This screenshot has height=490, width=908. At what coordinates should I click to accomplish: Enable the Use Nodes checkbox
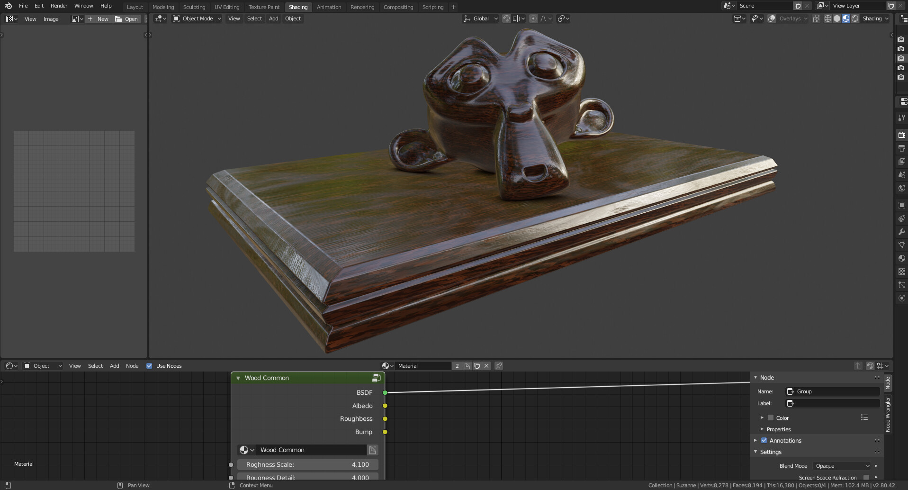click(150, 365)
